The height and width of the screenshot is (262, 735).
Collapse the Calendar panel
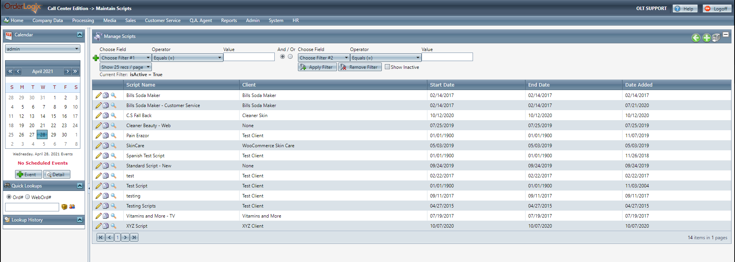[80, 35]
